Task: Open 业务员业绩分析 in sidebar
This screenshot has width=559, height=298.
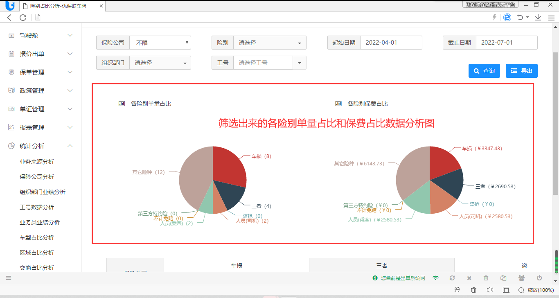Action: (x=40, y=222)
